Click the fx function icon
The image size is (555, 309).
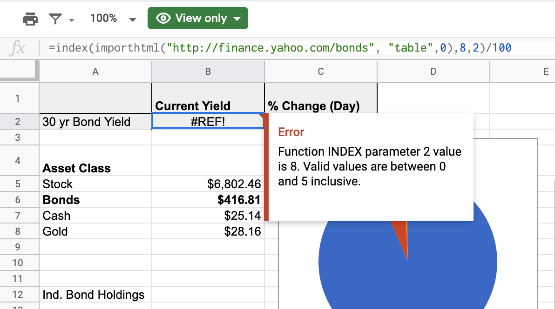click(18, 48)
